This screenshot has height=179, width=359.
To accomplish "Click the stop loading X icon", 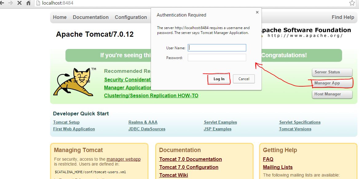I will click(x=19, y=3).
